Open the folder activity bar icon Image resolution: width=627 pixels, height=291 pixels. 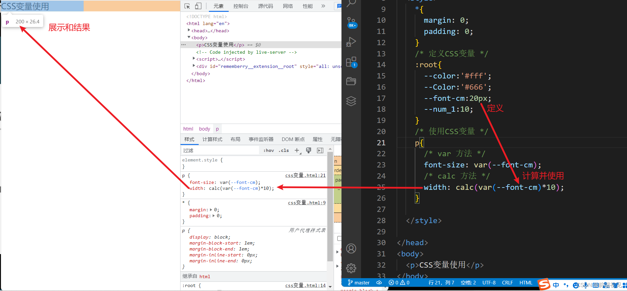click(351, 81)
